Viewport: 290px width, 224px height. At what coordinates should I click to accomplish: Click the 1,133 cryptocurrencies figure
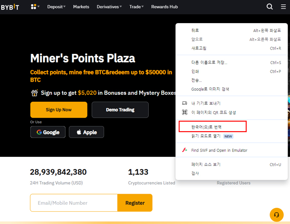pos(138,172)
